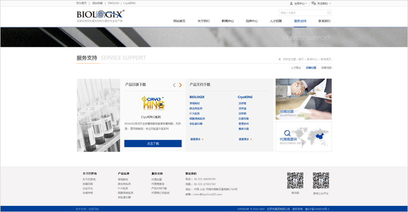Viewport: 408px width, 212px height.
Task: Open the 招商加盟 handshake banner
Action: (303, 99)
